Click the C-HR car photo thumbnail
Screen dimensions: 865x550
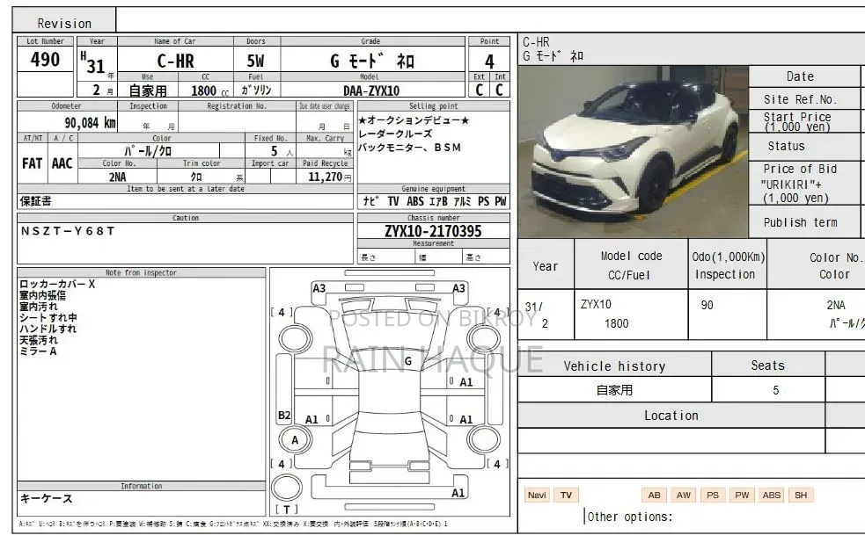633,151
